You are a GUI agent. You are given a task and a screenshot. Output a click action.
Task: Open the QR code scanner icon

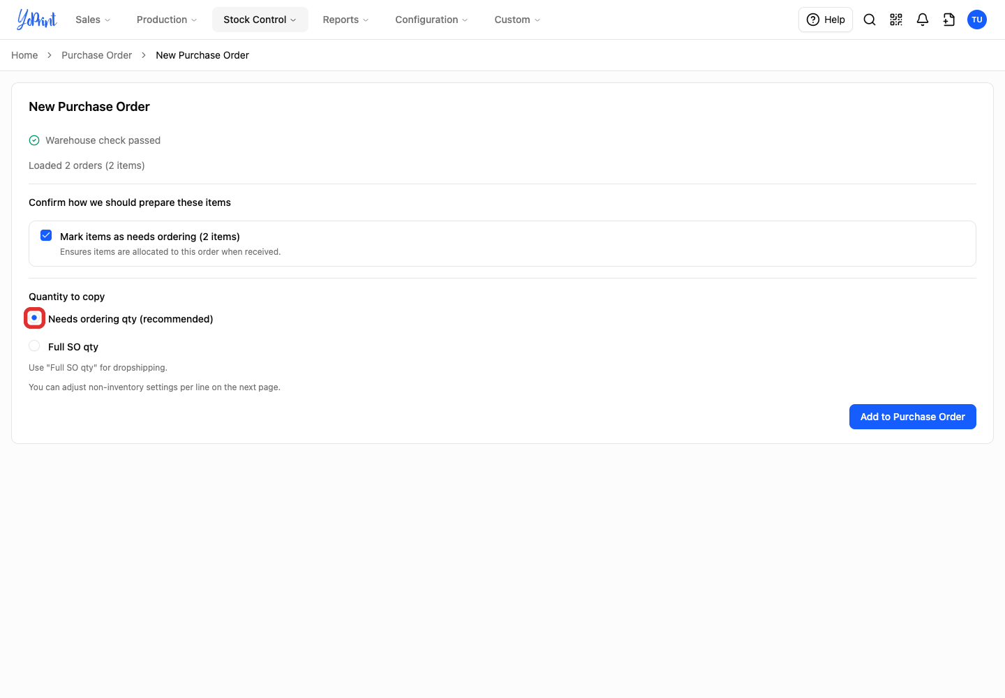pos(896,20)
